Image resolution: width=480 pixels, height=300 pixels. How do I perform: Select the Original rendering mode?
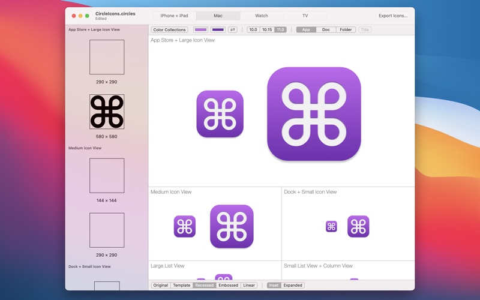(161, 285)
